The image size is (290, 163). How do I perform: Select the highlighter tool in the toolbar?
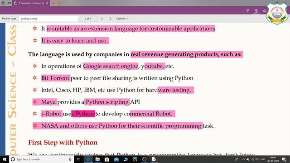click(256, 10)
